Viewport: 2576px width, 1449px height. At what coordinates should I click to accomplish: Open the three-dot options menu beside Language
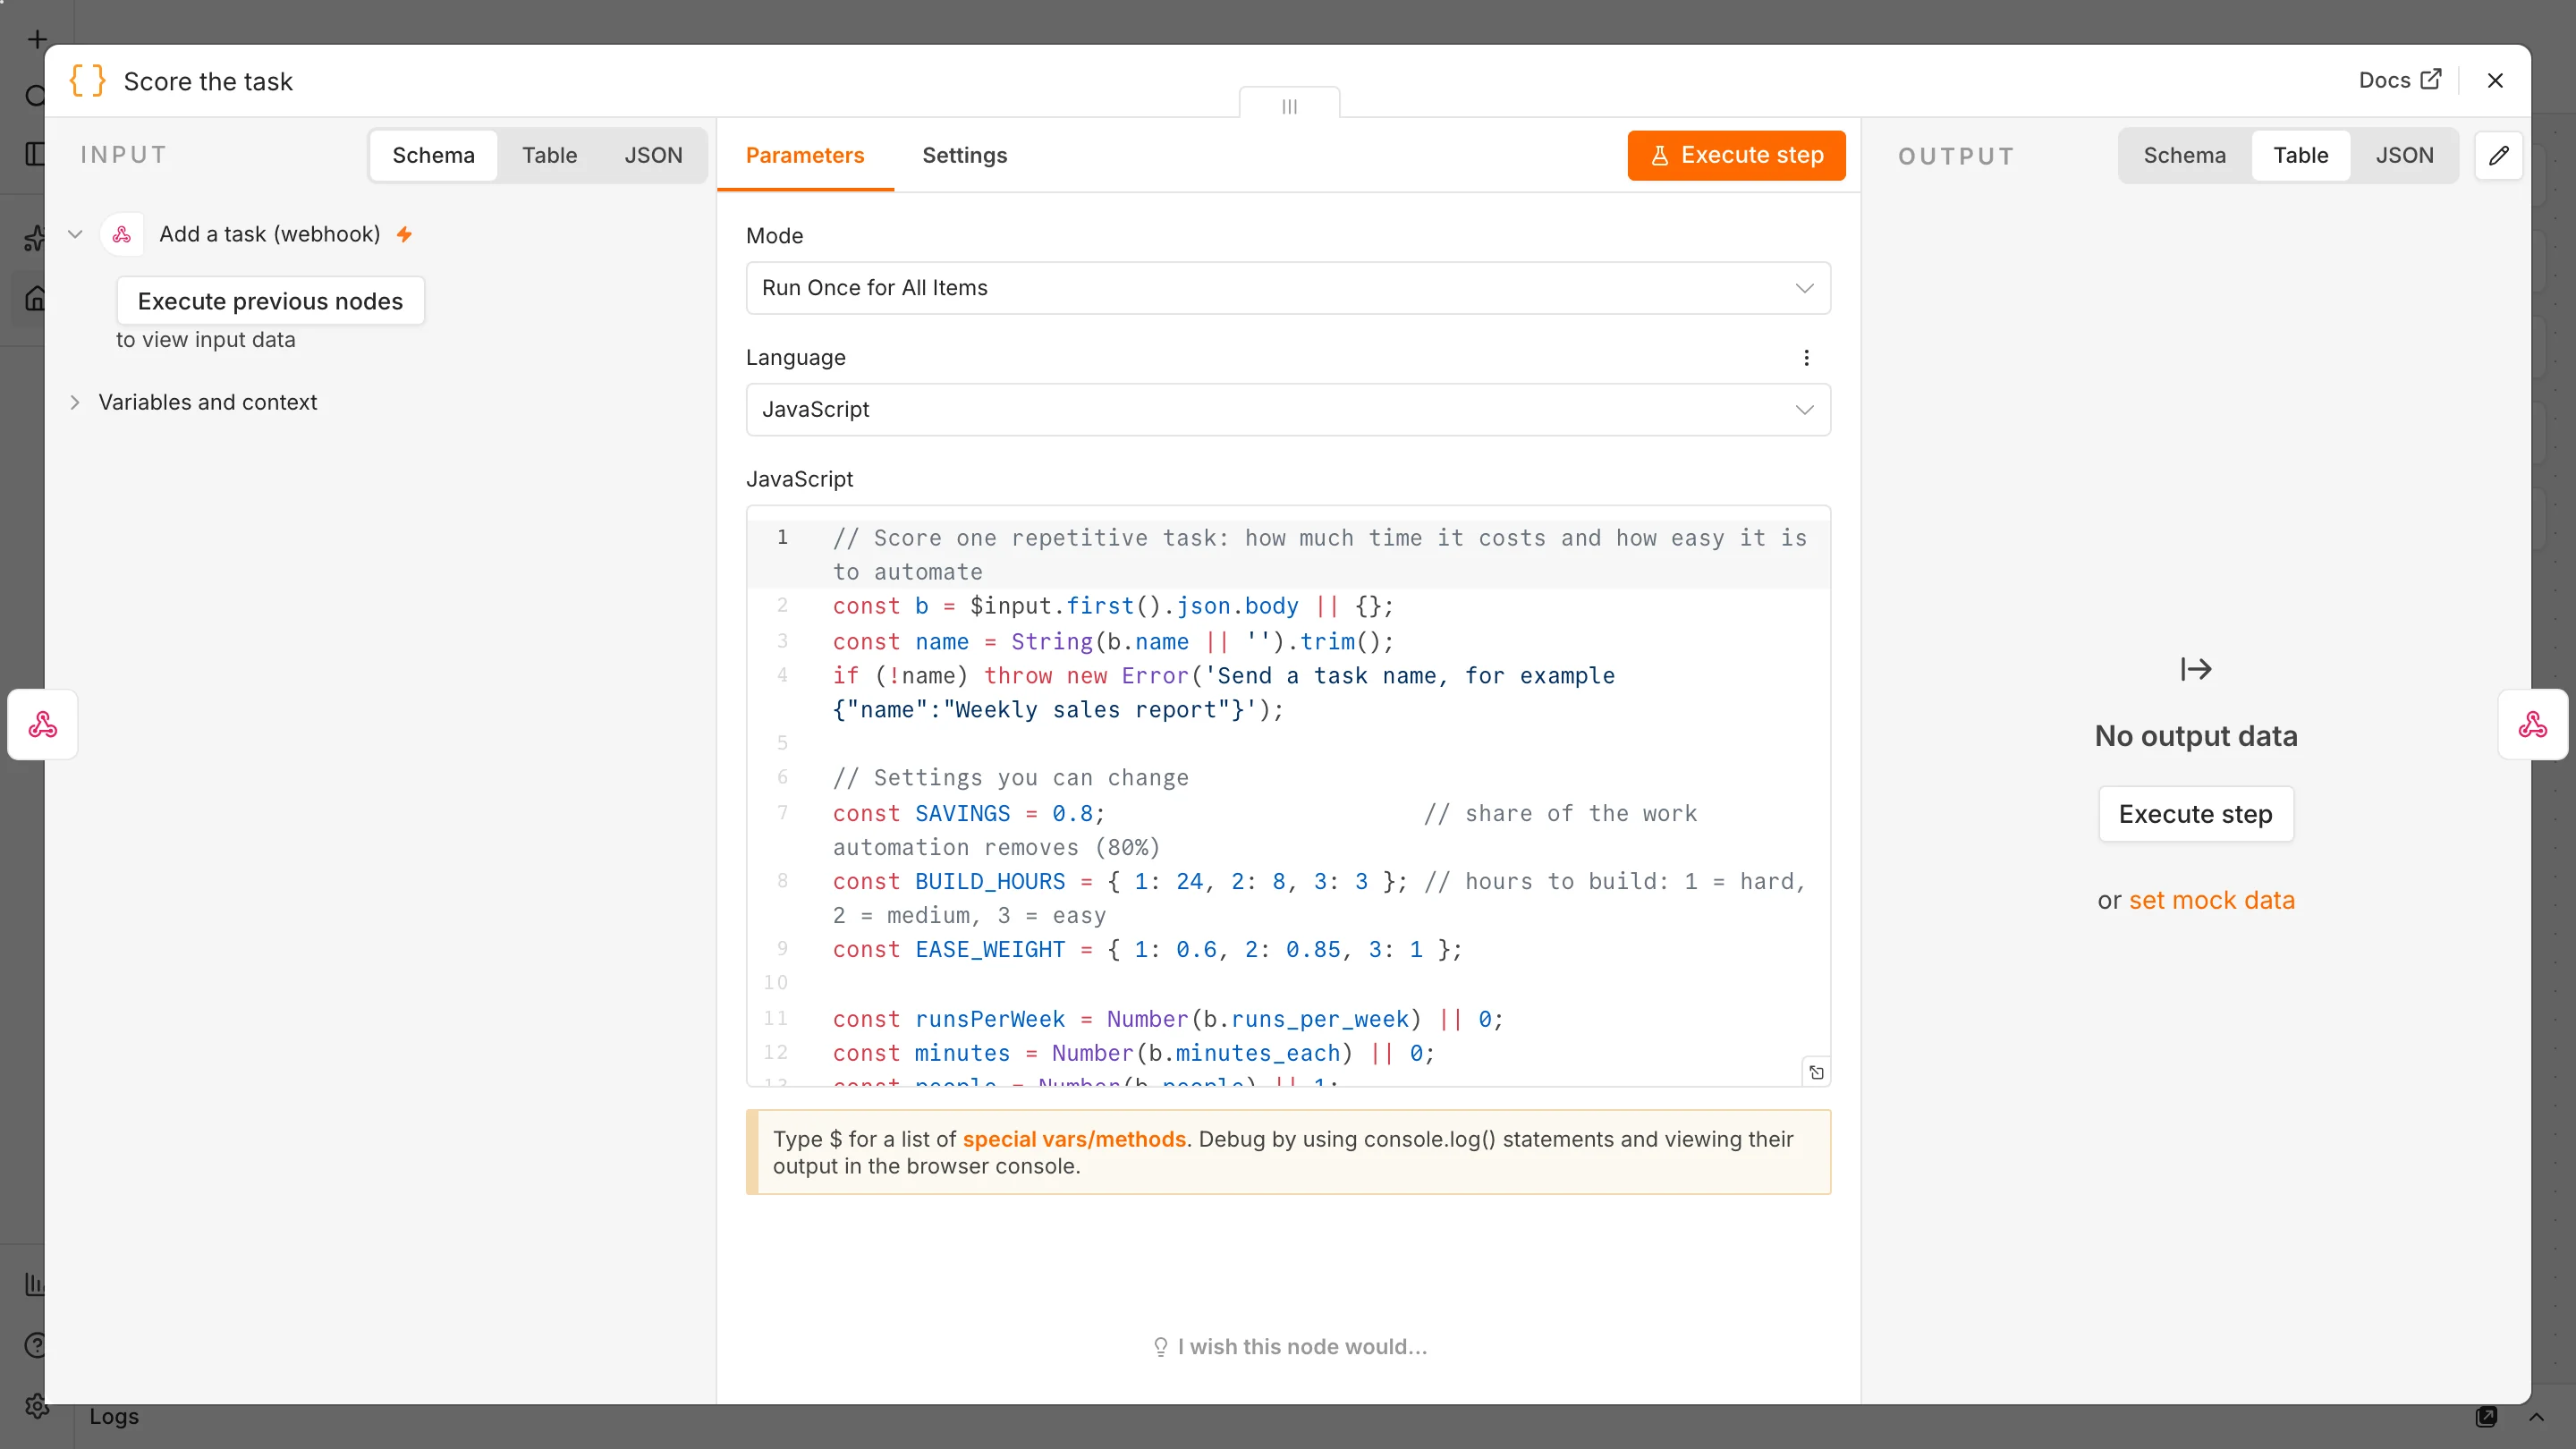click(x=1806, y=358)
